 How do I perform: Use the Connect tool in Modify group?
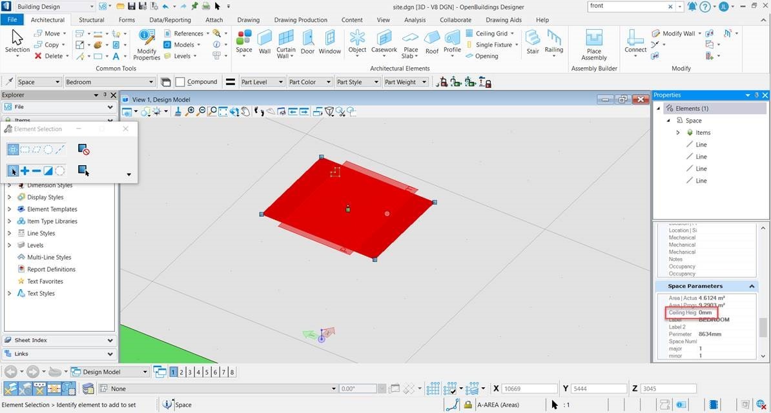[636, 42]
